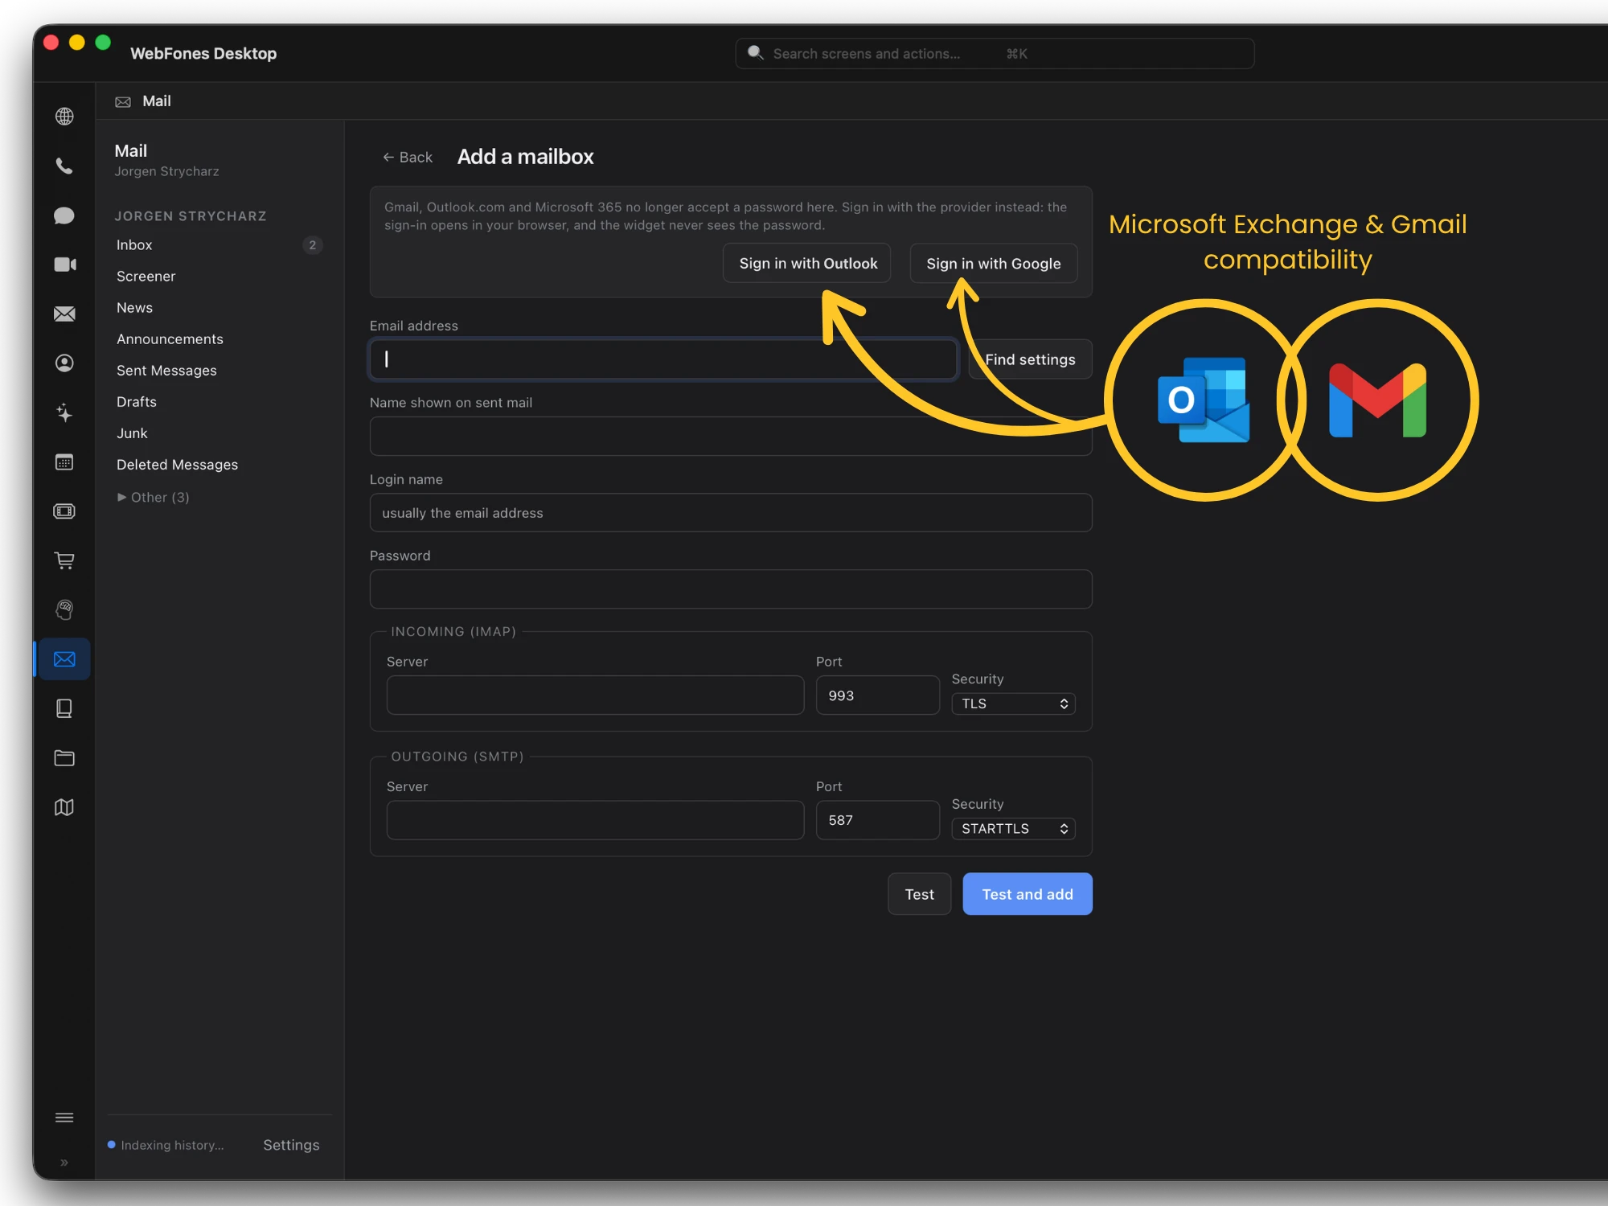
Task: Select the Junk folder
Action: point(219,433)
